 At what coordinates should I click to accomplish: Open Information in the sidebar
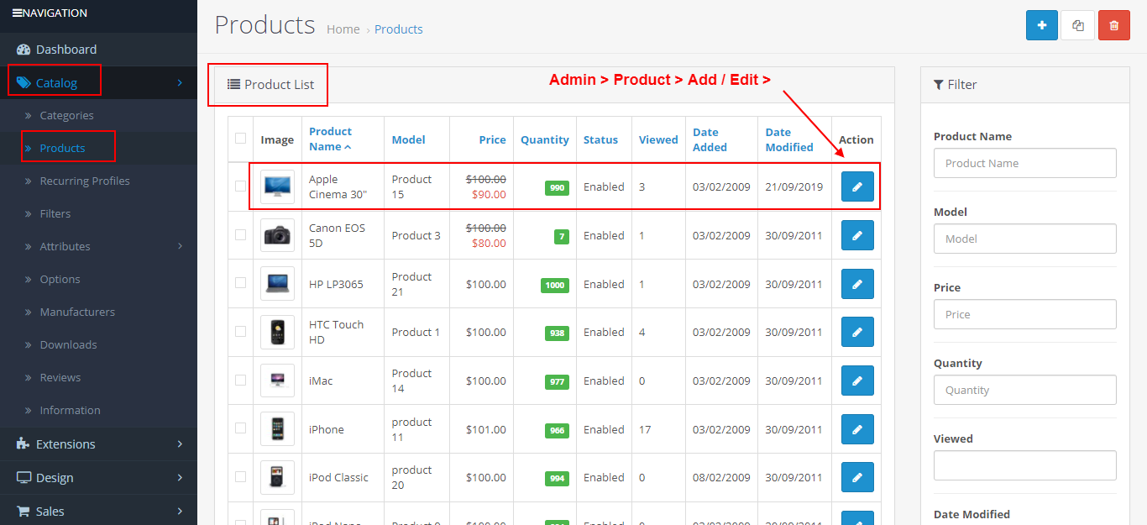70,410
